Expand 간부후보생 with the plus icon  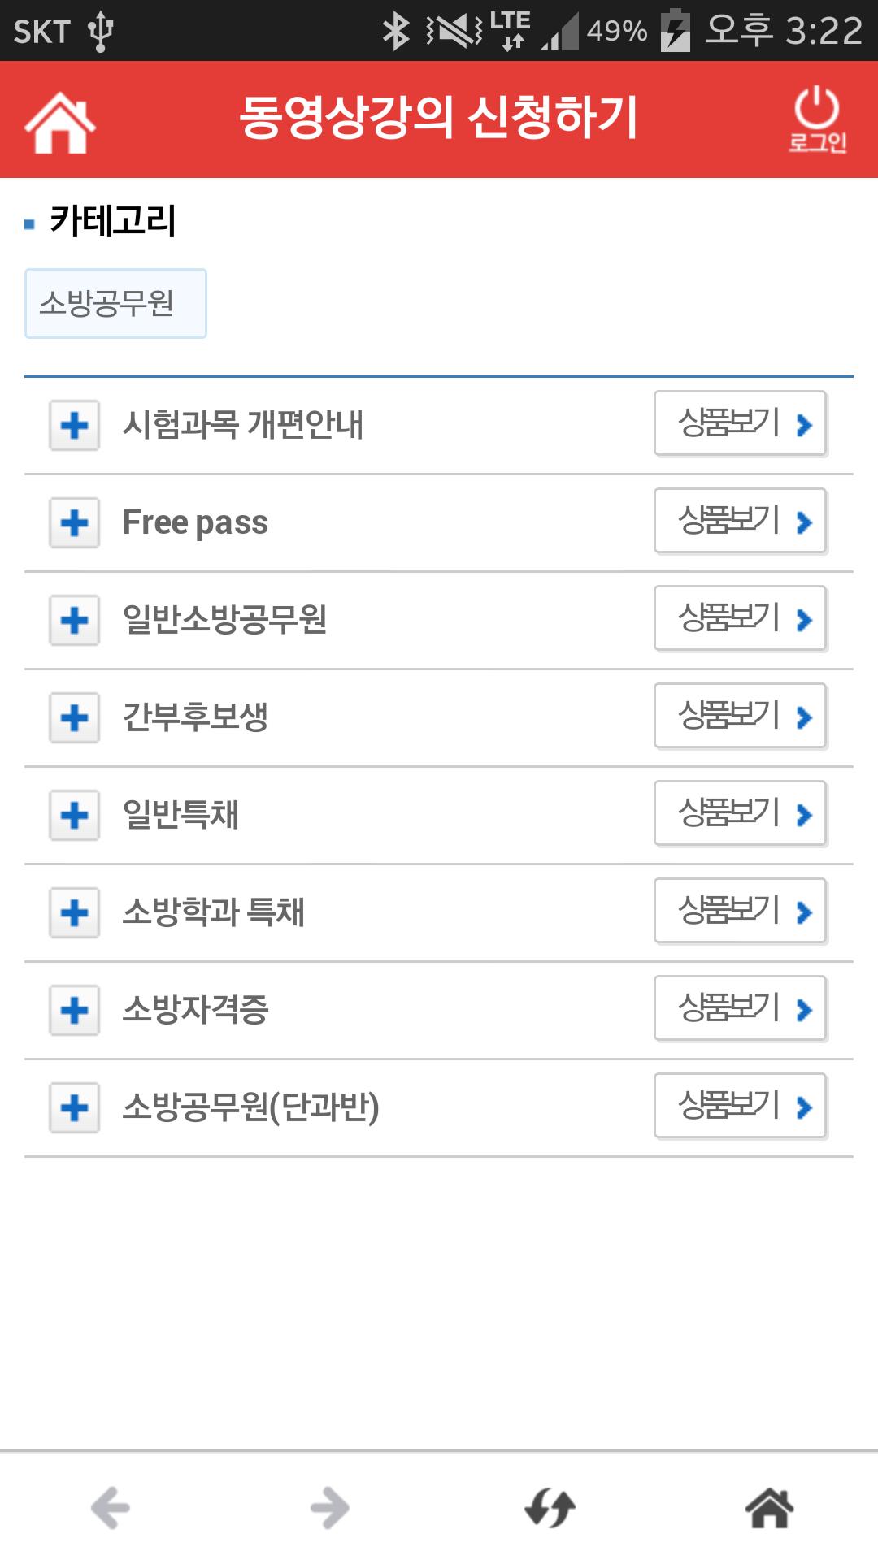(x=75, y=717)
